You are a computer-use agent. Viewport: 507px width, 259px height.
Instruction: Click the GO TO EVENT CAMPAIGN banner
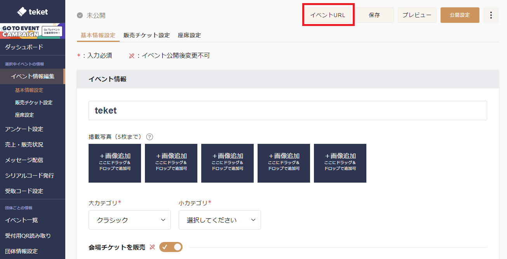pyautogui.click(x=32, y=31)
